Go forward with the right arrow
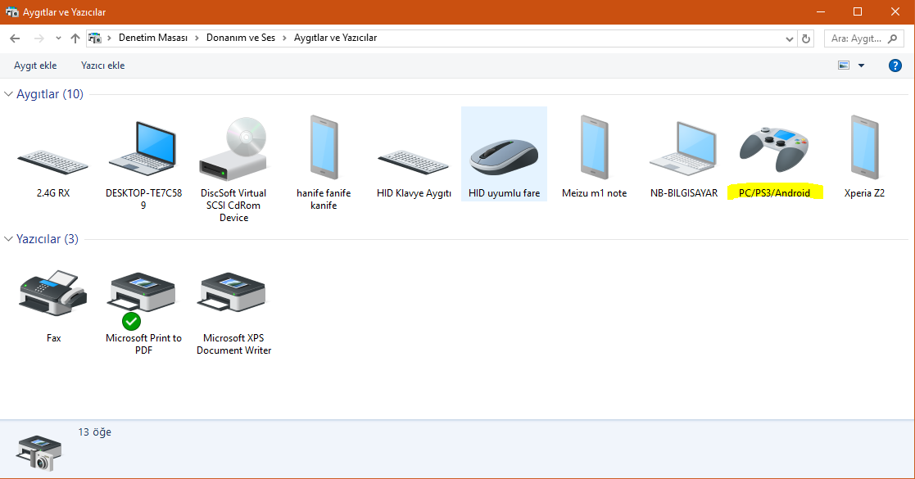The width and height of the screenshot is (915, 479). point(39,38)
